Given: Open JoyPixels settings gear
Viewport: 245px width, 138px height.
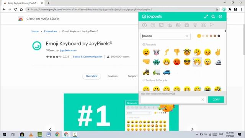Looking at the screenshot, I should pyautogui.click(x=220, y=16).
